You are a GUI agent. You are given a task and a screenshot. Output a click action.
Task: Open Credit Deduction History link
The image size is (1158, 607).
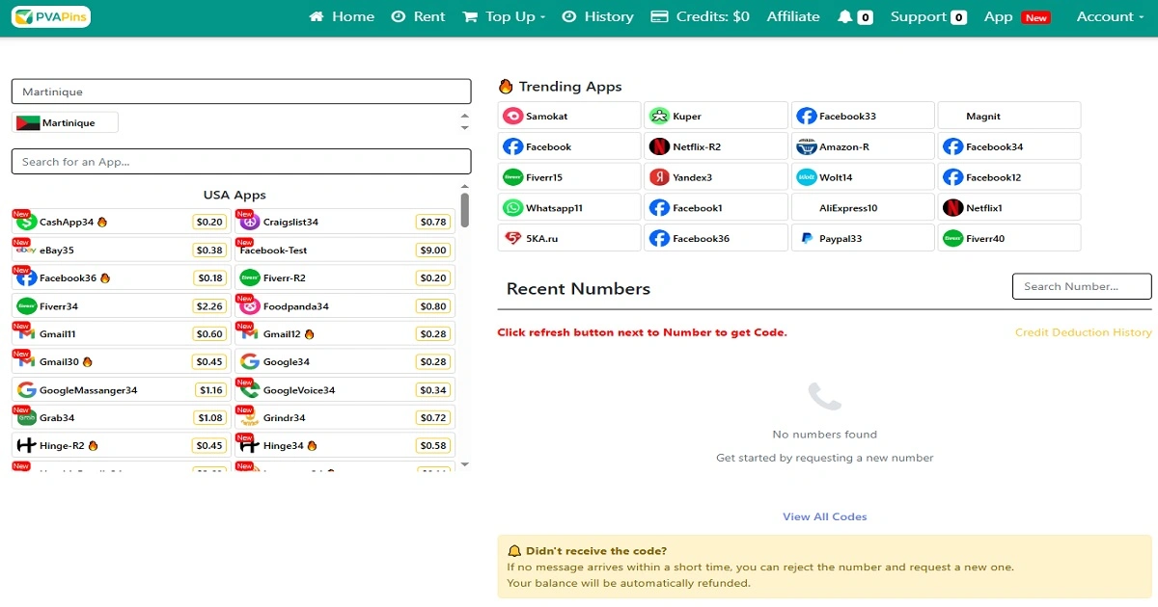[1083, 332]
